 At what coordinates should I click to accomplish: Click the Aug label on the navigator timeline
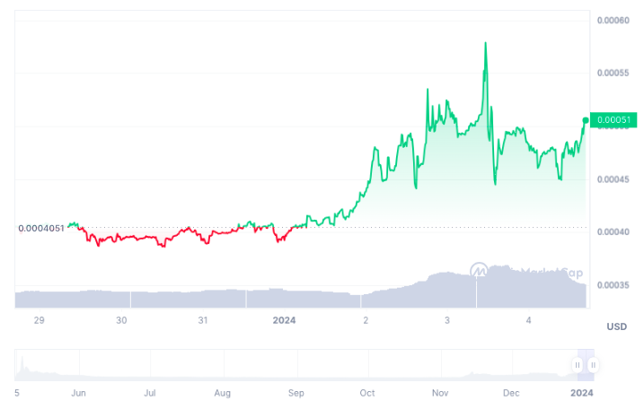223,393
